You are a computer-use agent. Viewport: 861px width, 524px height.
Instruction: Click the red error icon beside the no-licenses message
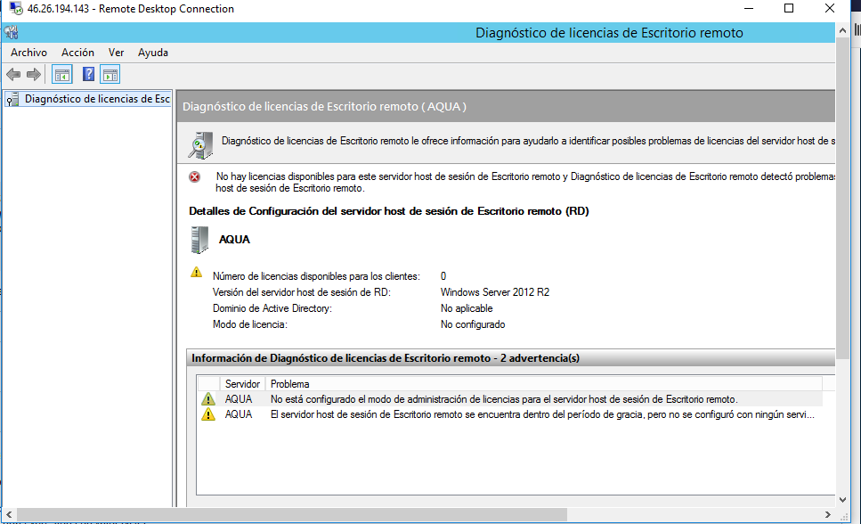tap(195, 176)
